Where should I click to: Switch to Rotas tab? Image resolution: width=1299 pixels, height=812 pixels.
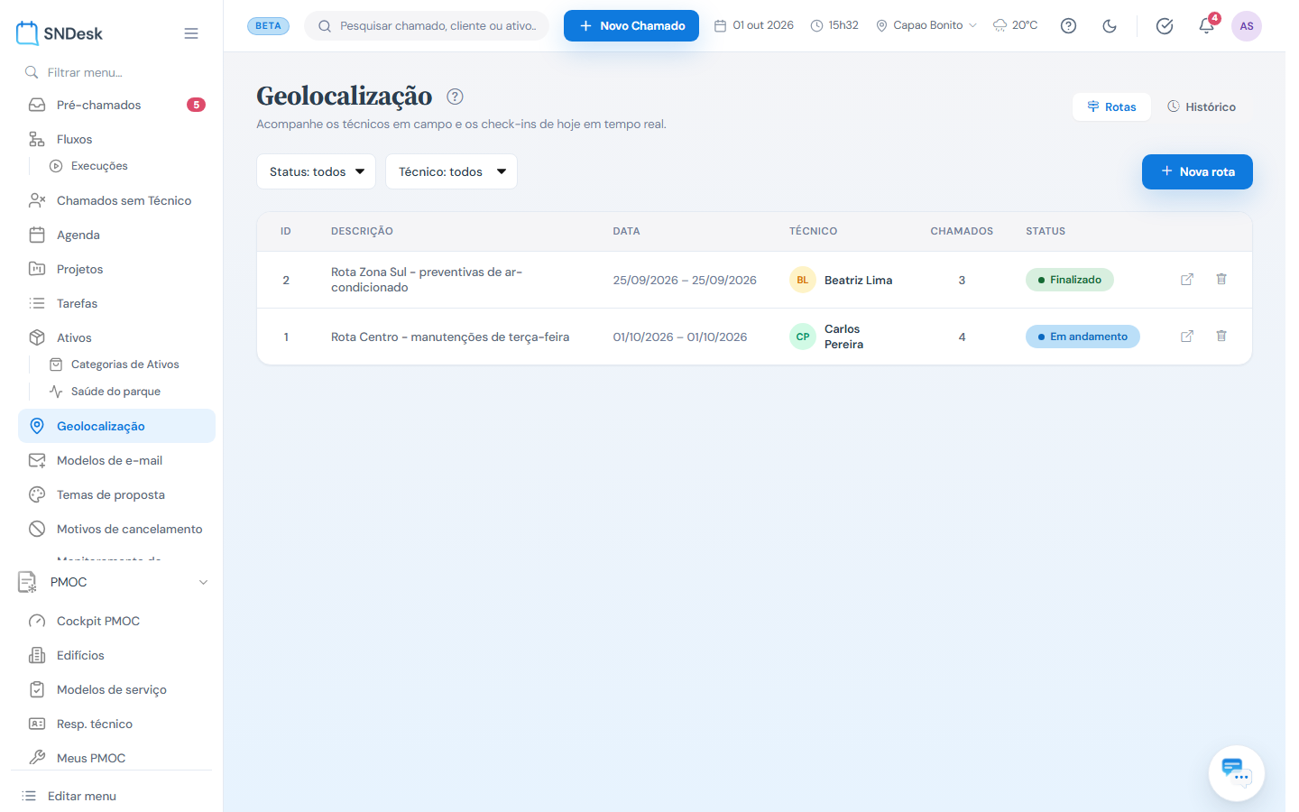(1111, 106)
